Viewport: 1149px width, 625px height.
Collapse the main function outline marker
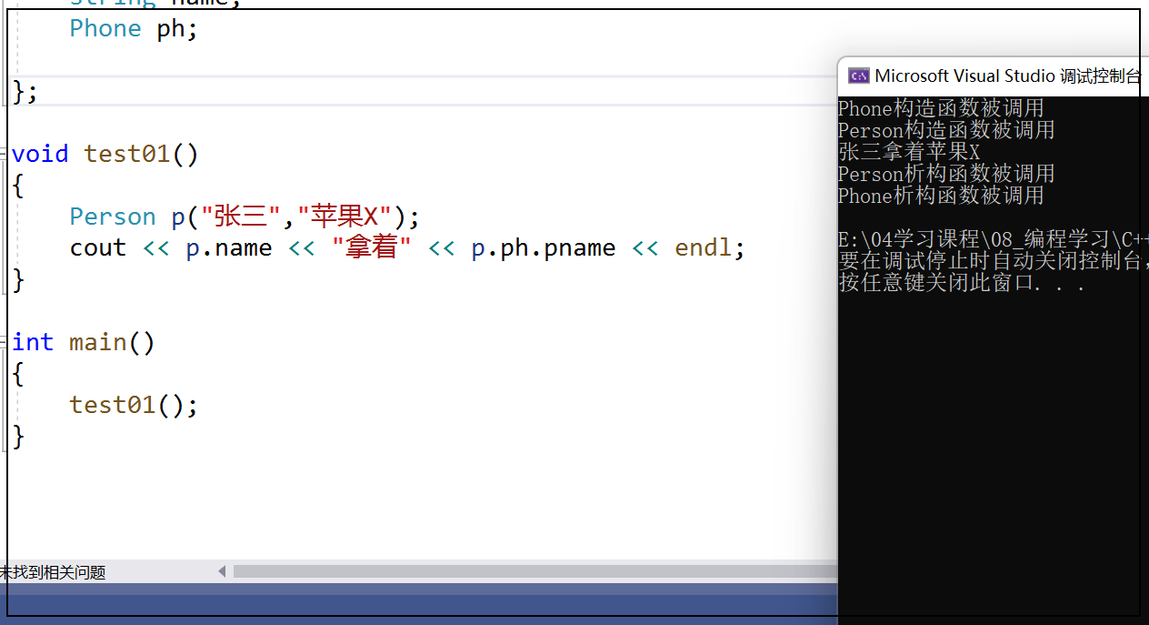[5, 342]
